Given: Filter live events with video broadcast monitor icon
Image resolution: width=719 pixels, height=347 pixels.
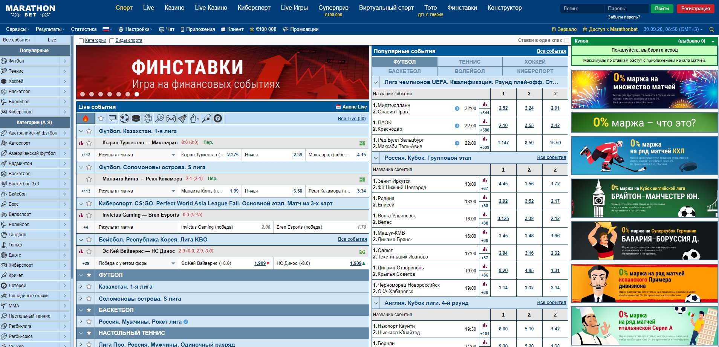Looking at the screenshot, I should (113, 118).
